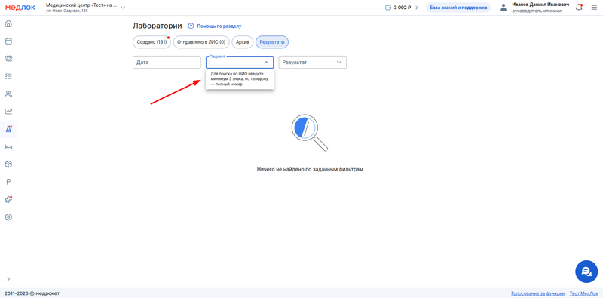Open the Результат dropdown

[x=312, y=62]
